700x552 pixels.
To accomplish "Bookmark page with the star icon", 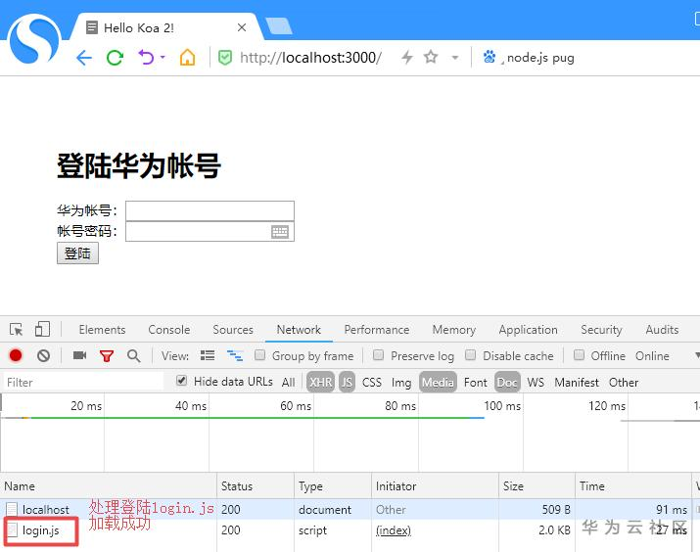I will tap(431, 57).
